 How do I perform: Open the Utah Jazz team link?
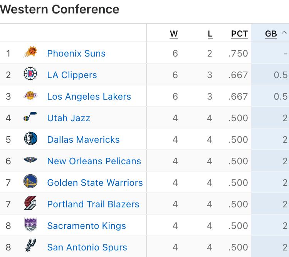[69, 118]
